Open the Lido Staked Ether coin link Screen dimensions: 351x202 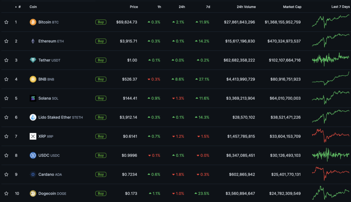[x=55, y=117]
